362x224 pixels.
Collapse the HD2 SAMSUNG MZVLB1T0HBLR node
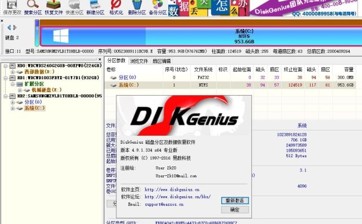[6, 96]
